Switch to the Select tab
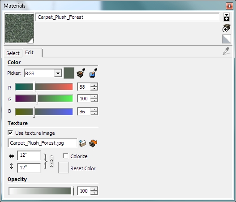Screen dimensions: 236x202 (13, 53)
